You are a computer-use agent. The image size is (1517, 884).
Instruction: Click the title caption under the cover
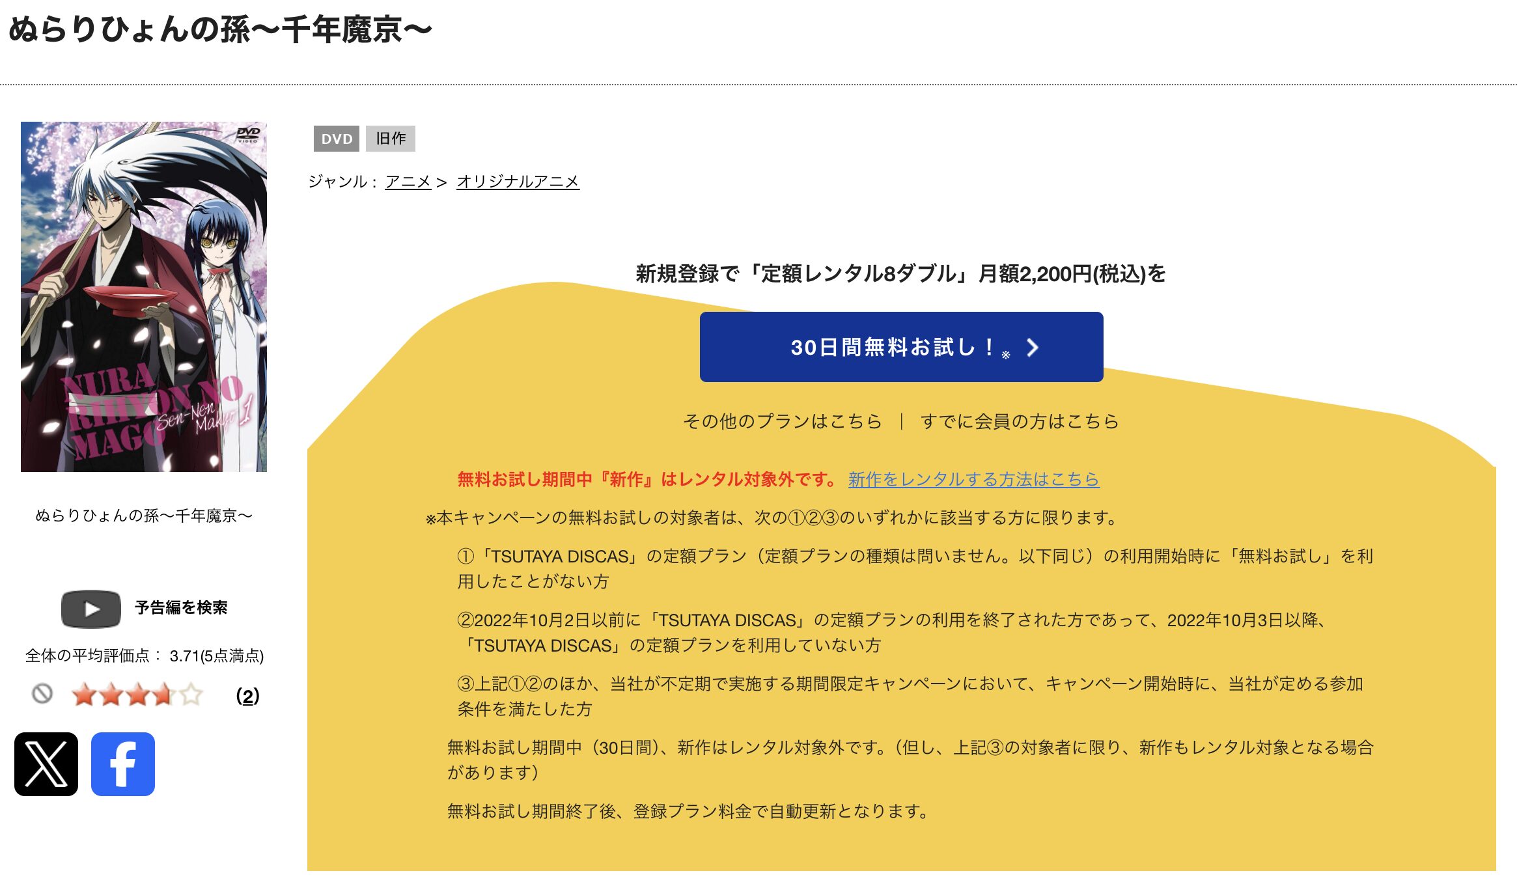pos(144,516)
